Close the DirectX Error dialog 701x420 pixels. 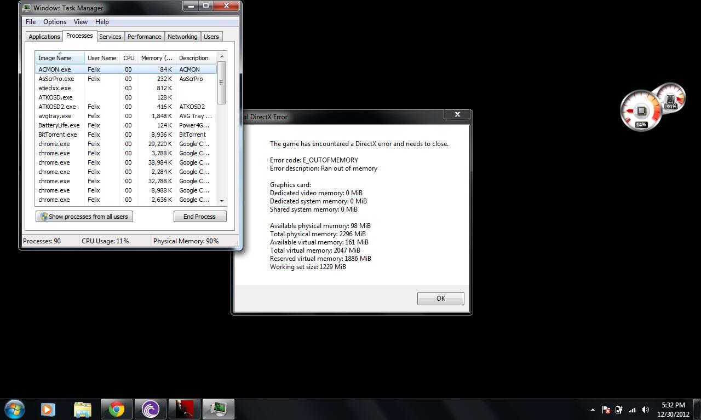click(x=457, y=114)
